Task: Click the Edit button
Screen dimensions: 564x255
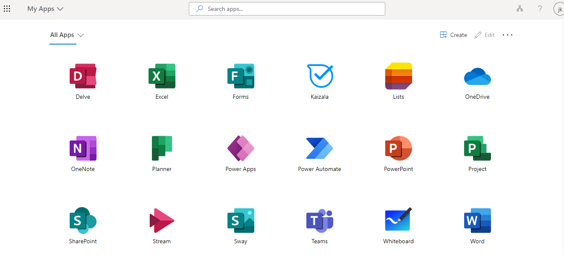Action: (485, 35)
